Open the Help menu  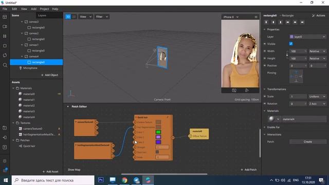point(55,9)
